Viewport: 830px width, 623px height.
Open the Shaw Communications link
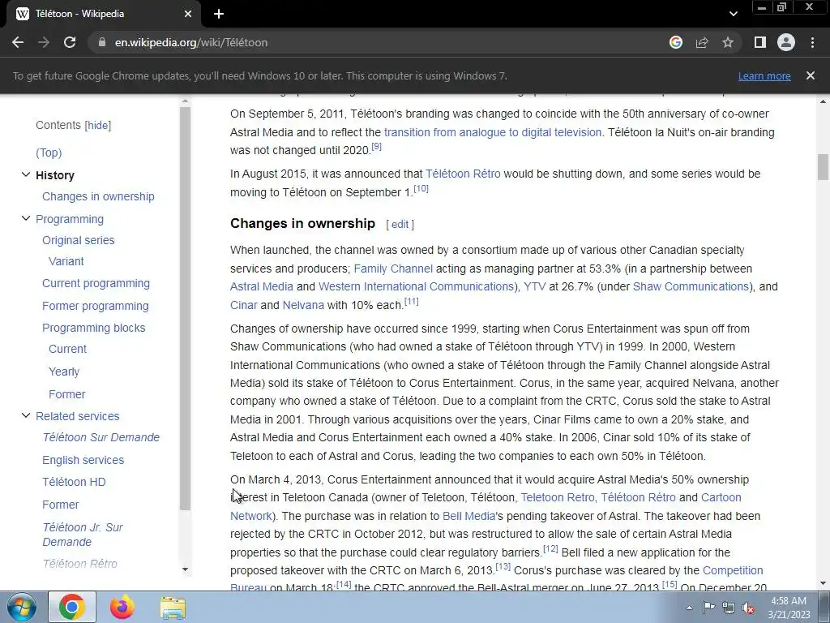[691, 286]
